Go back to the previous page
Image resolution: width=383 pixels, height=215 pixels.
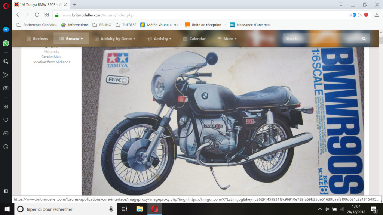pos(18,15)
